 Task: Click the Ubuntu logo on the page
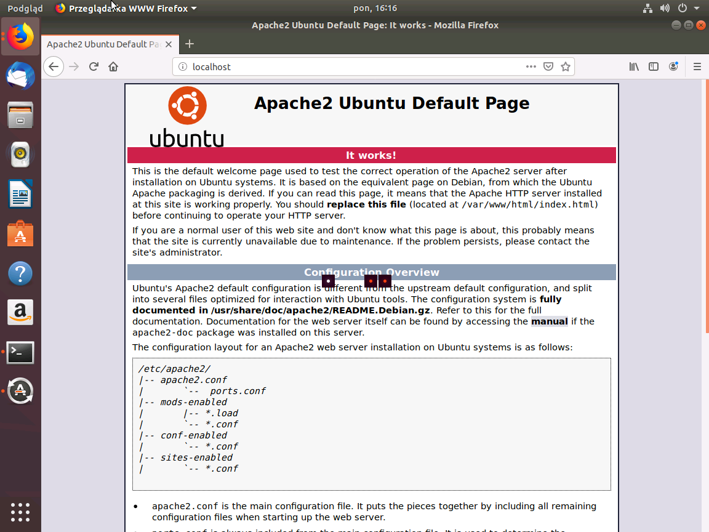tap(186, 117)
